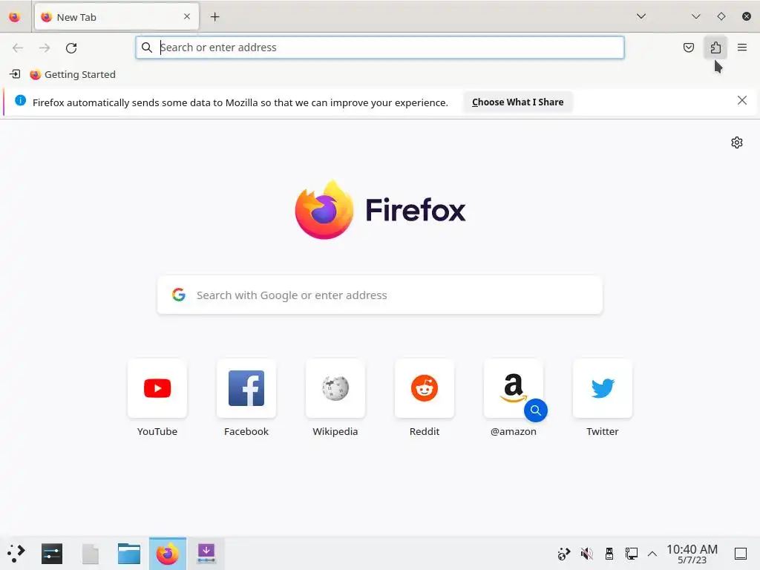Maximize window via diamond button
This screenshot has width=760, height=570.
pyautogui.click(x=721, y=16)
